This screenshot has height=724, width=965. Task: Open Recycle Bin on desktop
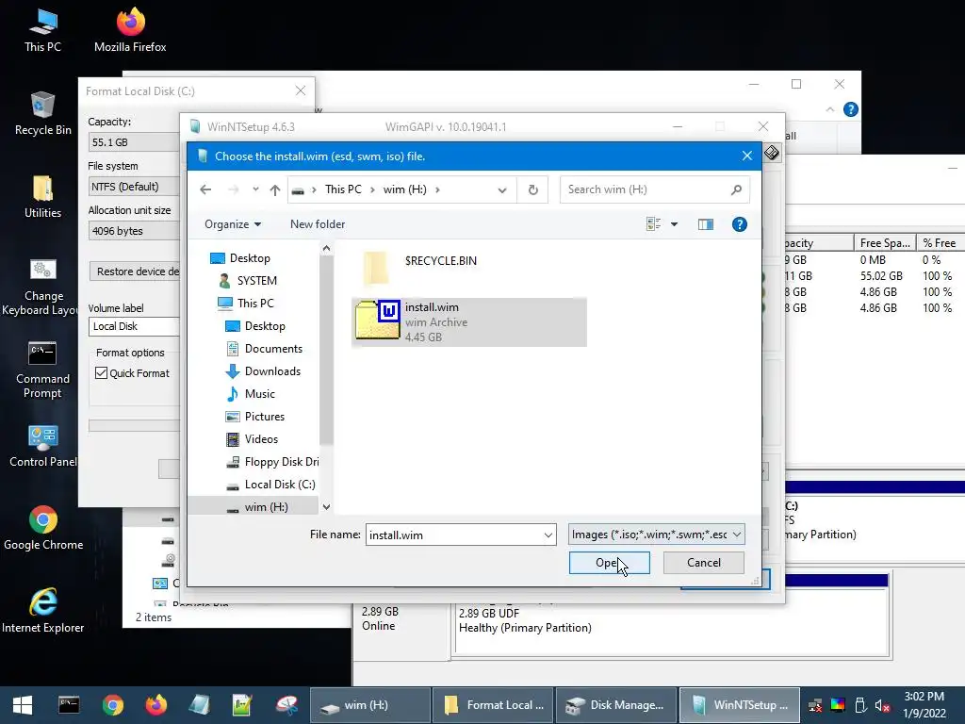[42, 113]
